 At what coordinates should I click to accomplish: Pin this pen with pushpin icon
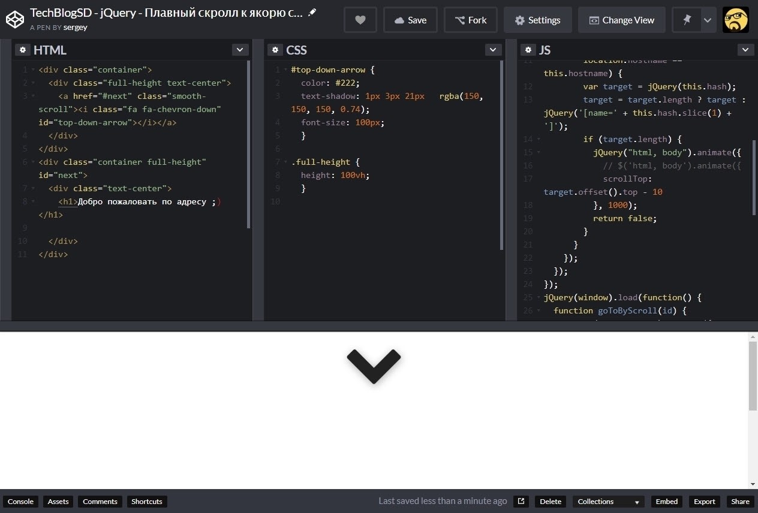click(687, 20)
